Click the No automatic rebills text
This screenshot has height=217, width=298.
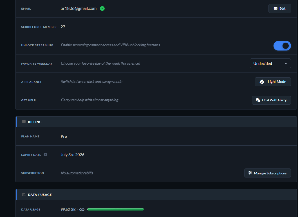click(77, 173)
